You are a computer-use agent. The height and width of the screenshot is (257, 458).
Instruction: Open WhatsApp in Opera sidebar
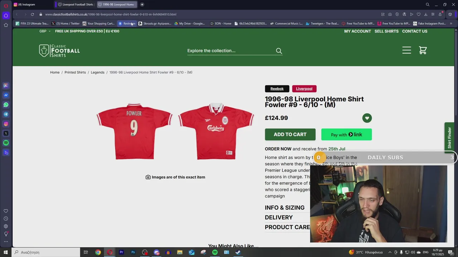click(6, 105)
